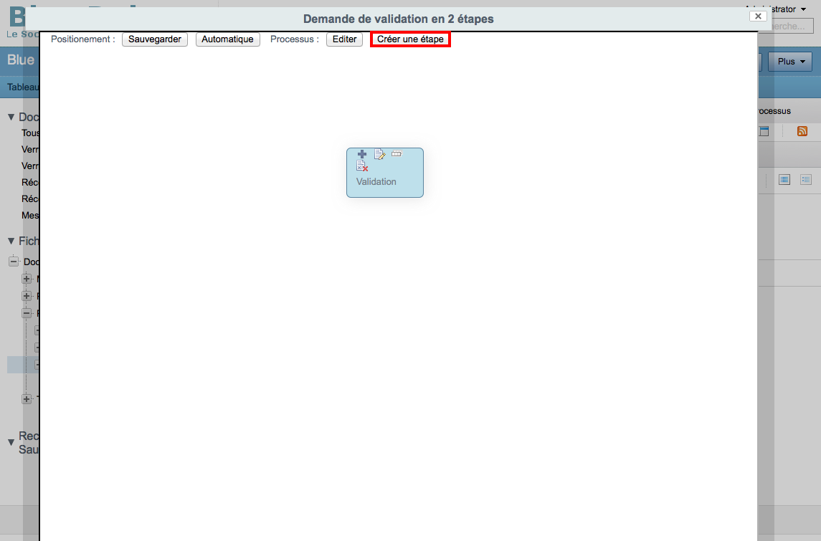
Task: Select the right, faded list view icon
Action: pos(806,180)
